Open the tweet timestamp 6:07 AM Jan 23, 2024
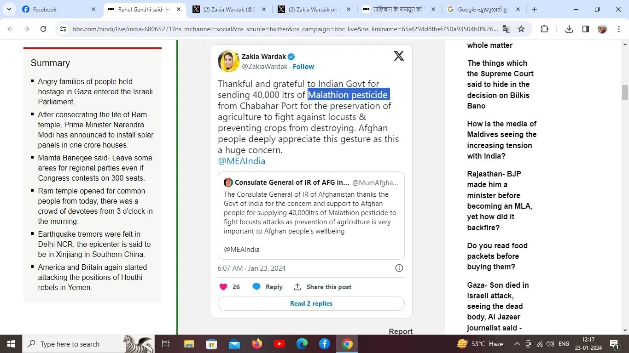 [x=252, y=268]
